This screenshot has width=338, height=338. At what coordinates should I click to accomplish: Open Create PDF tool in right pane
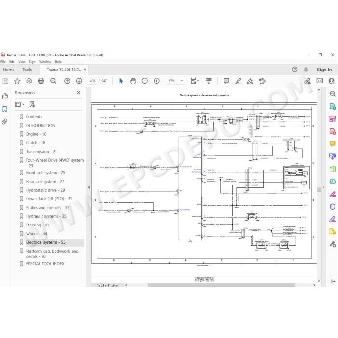[x=333, y=131]
